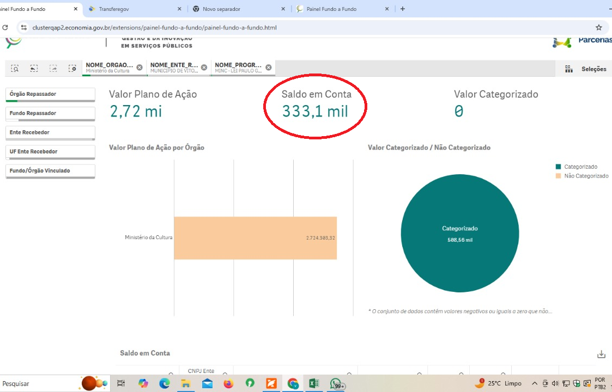Open the Seleções panel
The width and height of the screenshot is (612, 392).
586,69
